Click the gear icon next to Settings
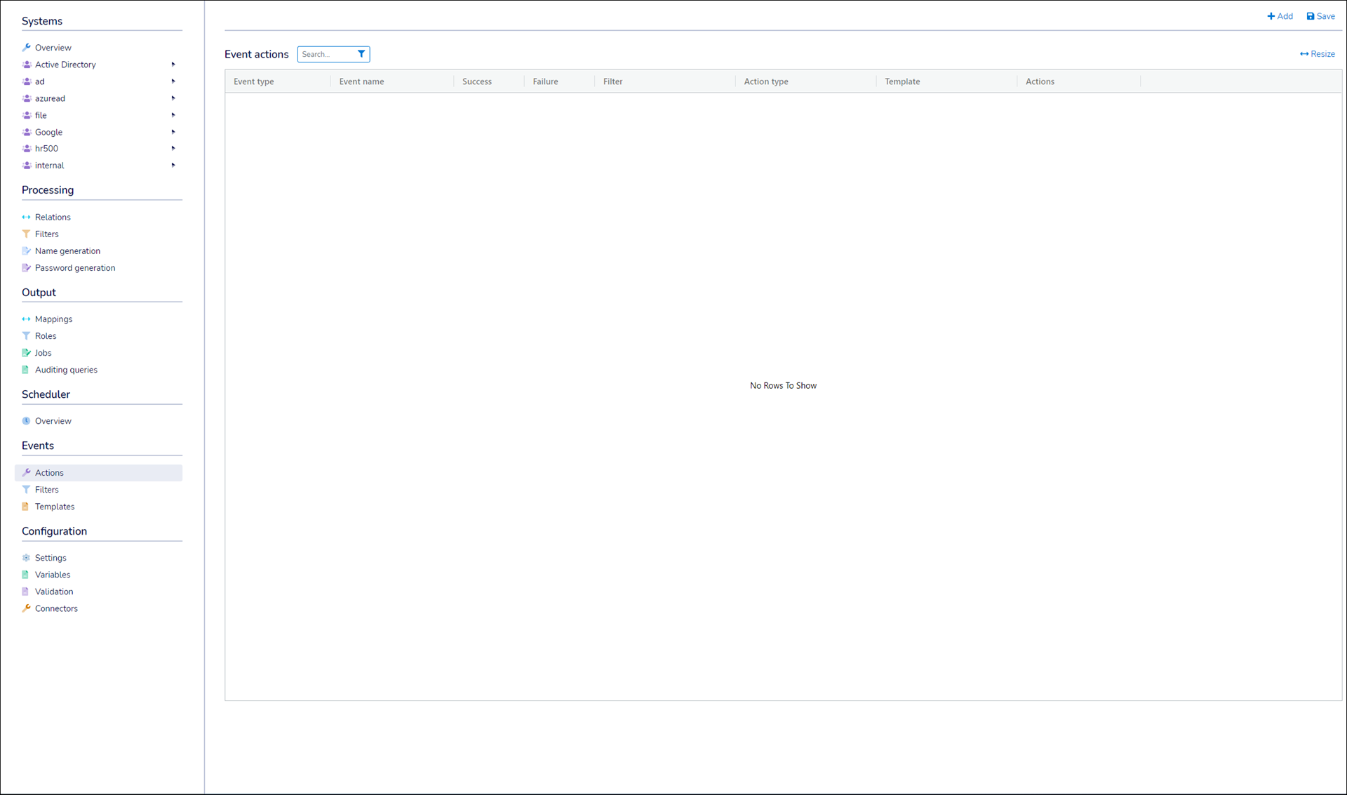Screen dimensions: 1347x795 [26, 558]
